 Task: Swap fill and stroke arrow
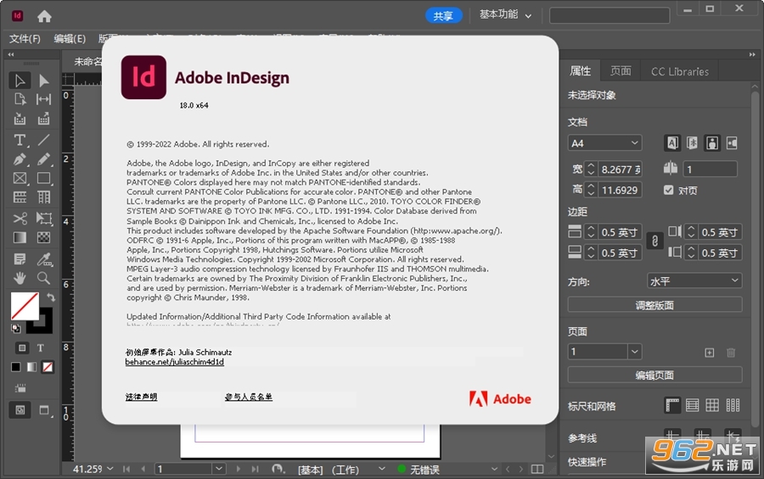(x=51, y=297)
